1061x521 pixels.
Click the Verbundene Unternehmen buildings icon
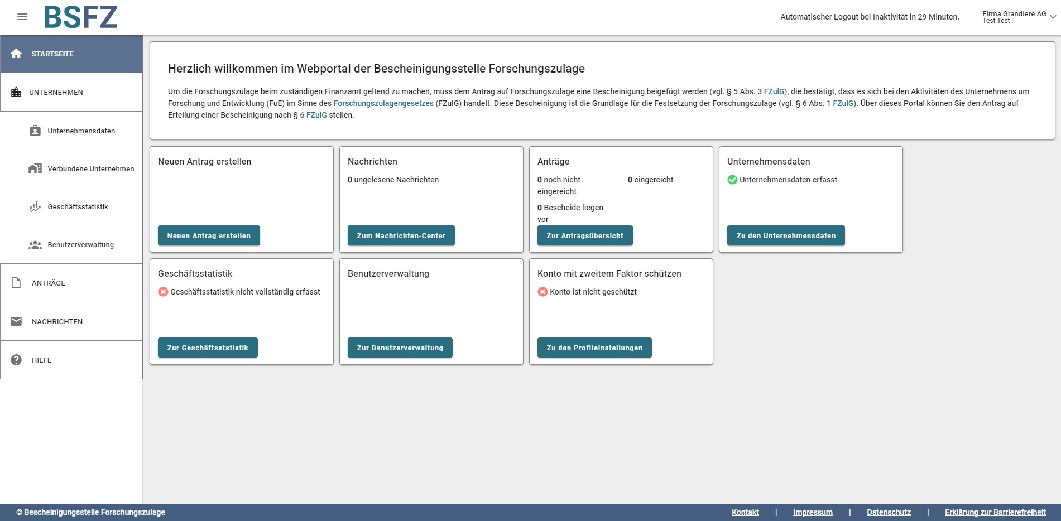pyautogui.click(x=35, y=168)
